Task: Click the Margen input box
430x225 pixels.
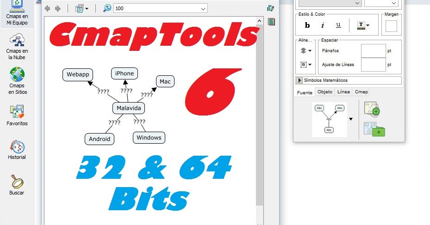Action: click(x=391, y=26)
